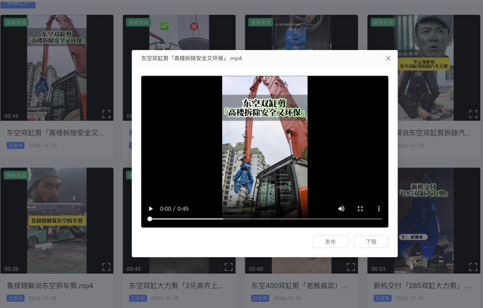The image size is (483, 308).
Task: Close the video preview dialog
Action: pos(388,58)
